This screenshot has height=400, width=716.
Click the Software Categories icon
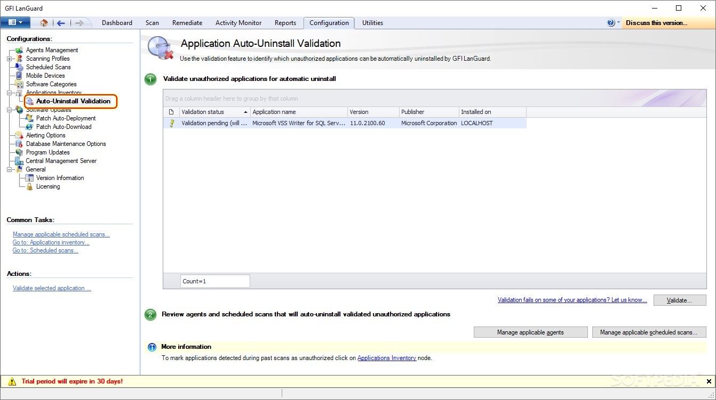(20, 84)
